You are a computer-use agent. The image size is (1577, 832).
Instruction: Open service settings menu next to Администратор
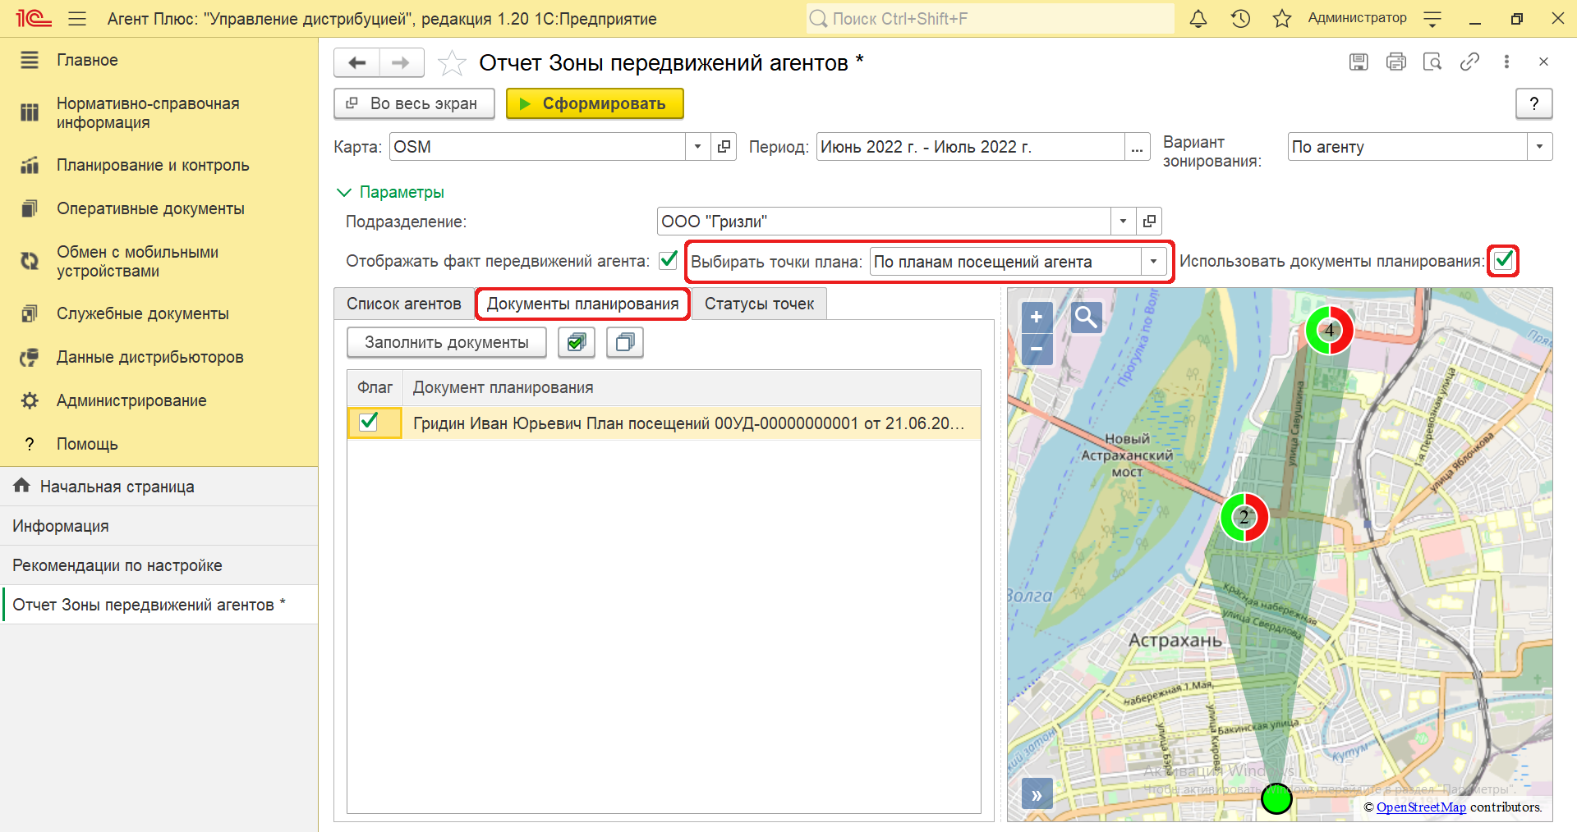point(1432,18)
